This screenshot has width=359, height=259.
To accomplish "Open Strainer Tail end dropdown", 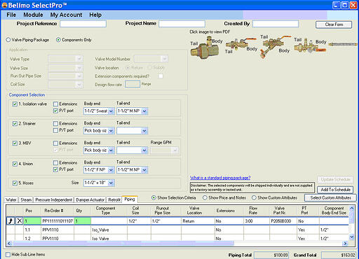I will [x=132, y=131].
